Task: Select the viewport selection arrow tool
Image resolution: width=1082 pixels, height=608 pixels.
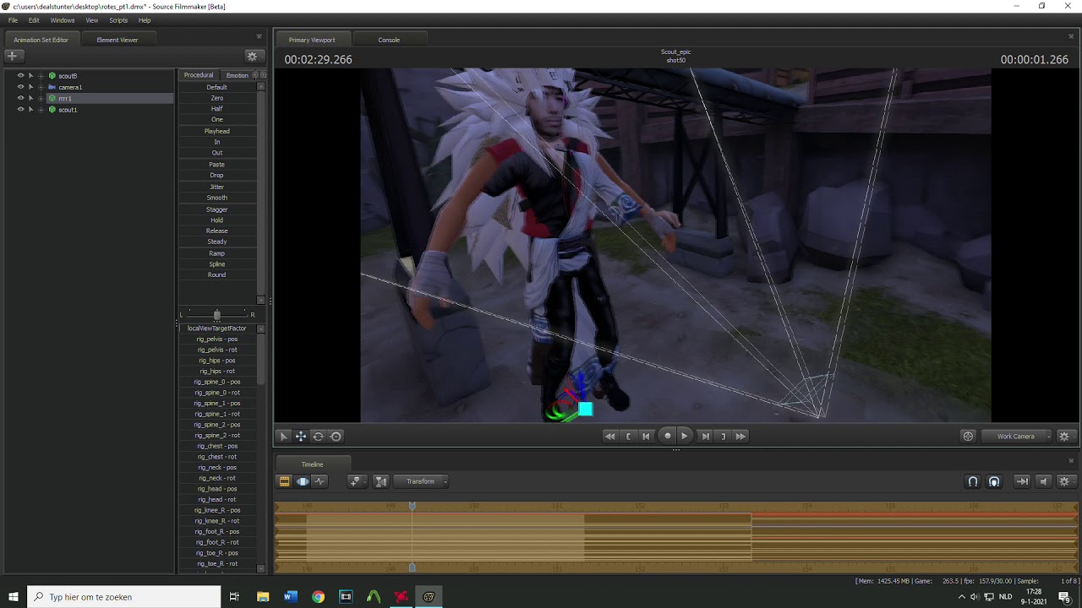Action: tap(284, 437)
